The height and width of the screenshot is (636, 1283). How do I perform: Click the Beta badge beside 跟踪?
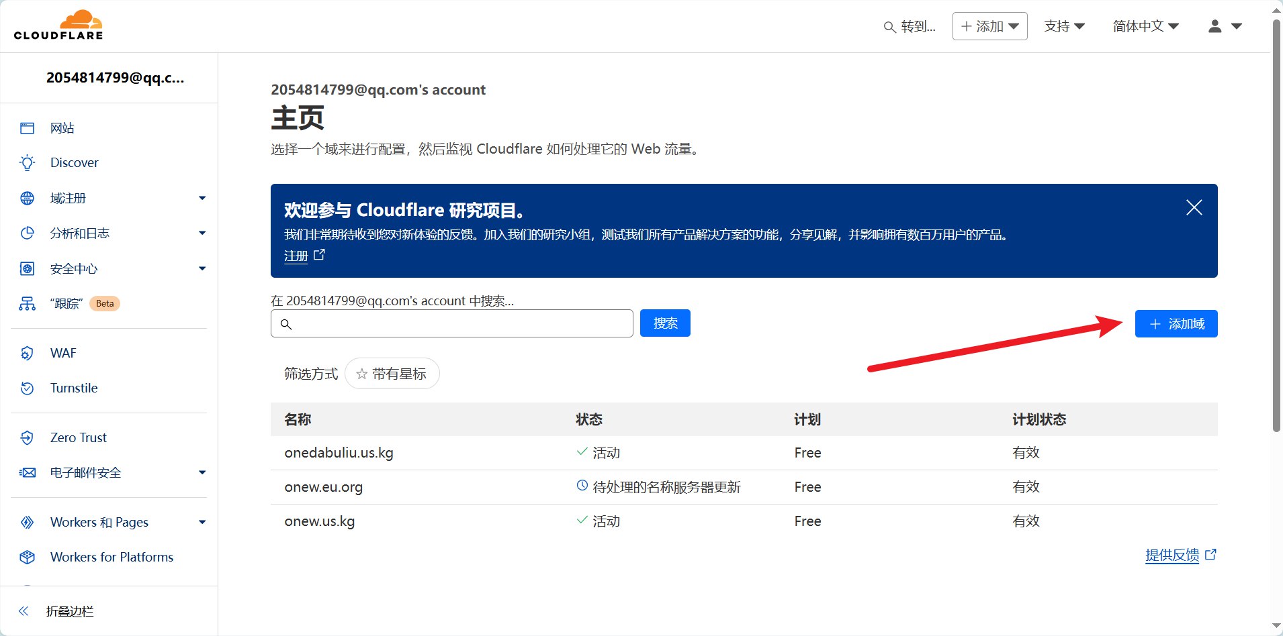pyautogui.click(x=105, y=303)
